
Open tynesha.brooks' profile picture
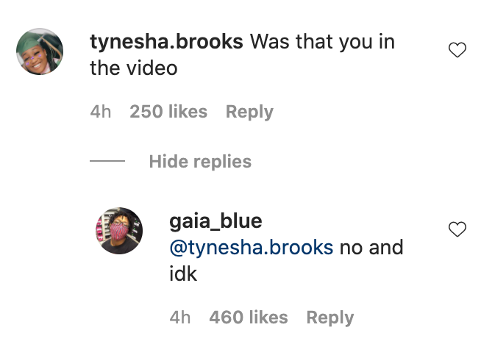(40, 51)
